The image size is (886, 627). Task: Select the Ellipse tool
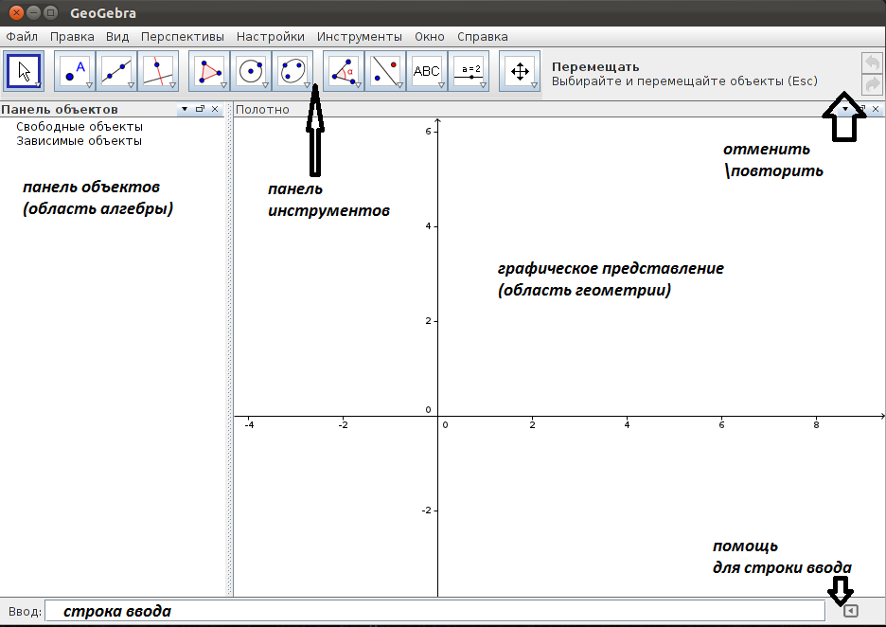pyautogui.click(x=292, y=71)
